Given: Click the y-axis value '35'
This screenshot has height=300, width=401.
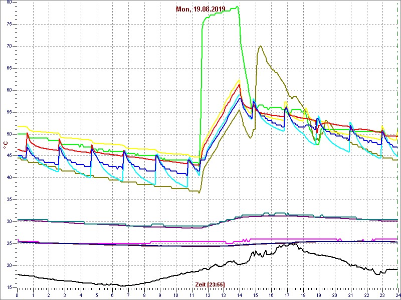Looking at the screenshot, I should tap(9, 199).
